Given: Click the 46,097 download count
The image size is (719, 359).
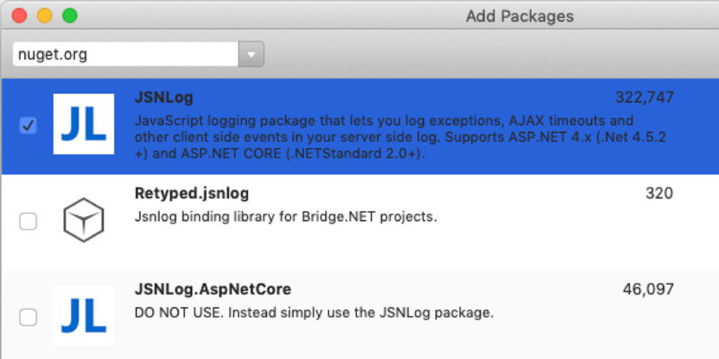Looking at the screenshot, I should click(x=648, y=289).
